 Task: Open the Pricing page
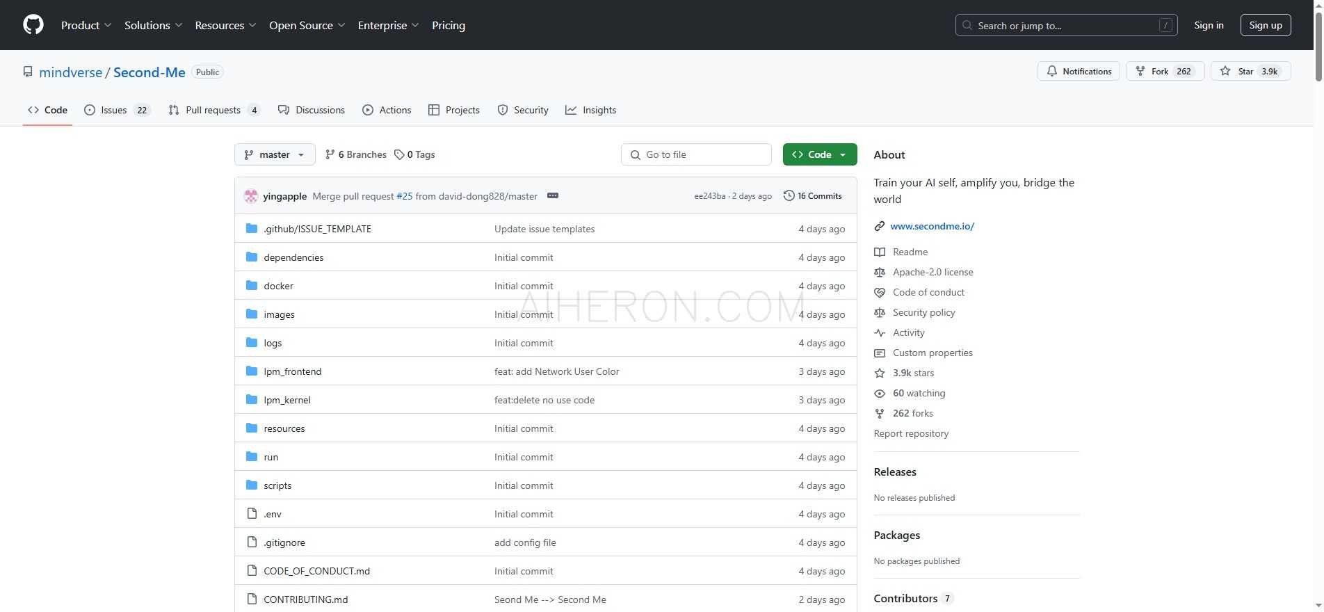tap(449, 25)
